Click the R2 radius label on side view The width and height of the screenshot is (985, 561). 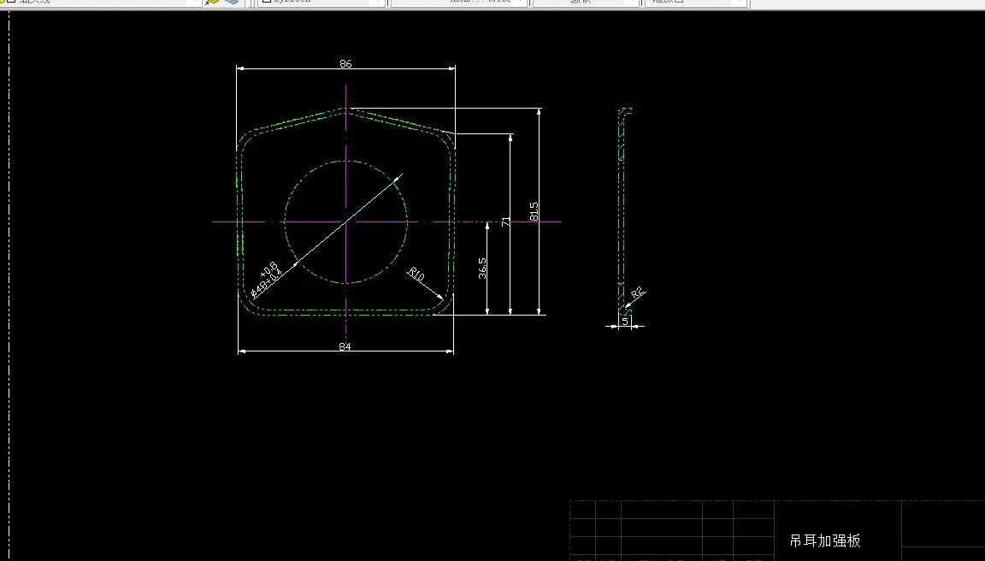(638, 292)
